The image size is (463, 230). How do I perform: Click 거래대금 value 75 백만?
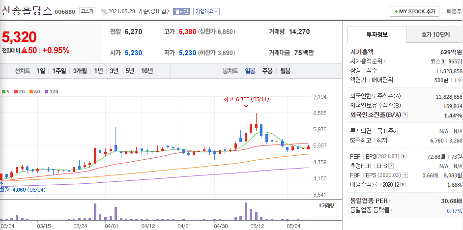[304, 53]
